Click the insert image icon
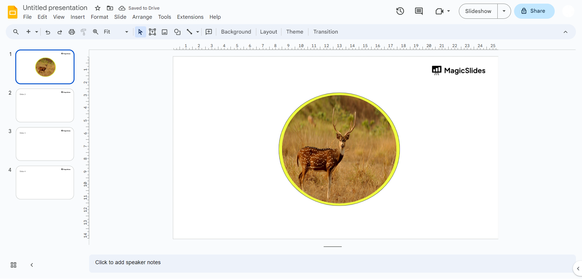 tap(164, 32)
